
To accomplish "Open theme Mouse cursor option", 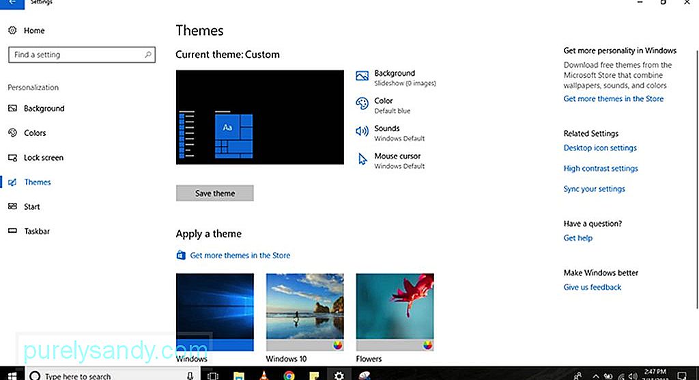I will (390, 161).
